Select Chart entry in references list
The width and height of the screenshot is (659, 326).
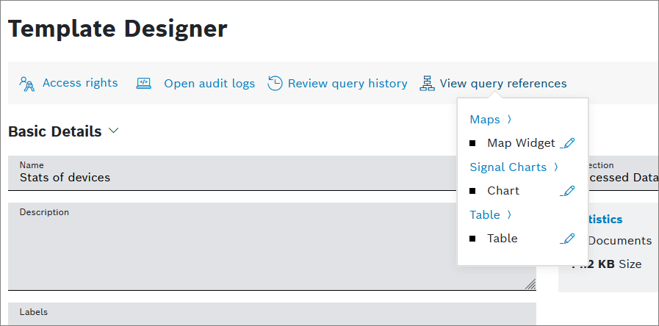click(503, 191)
